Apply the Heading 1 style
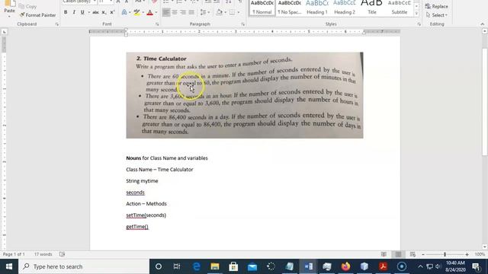The height and width of the screenshot is (274, 488). [317, 8]
